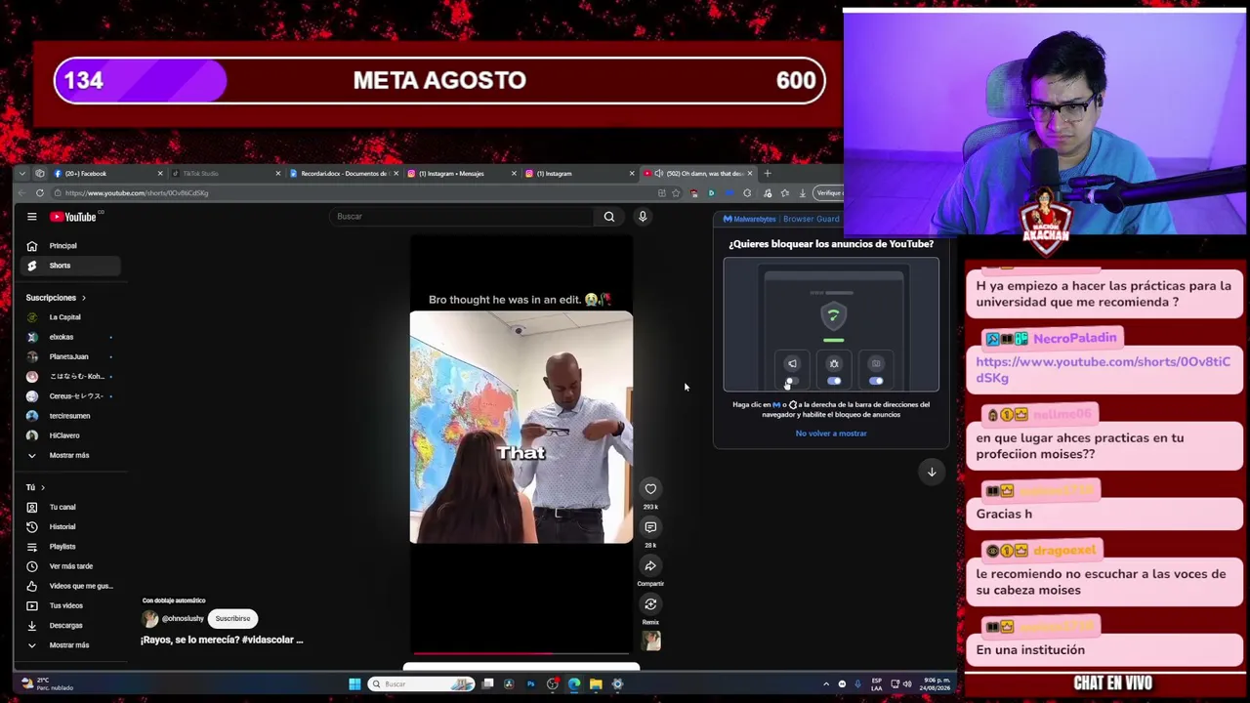Image resolution: width=1250 pixels, height=703 pixels.
Task: Open the tab list dropdown arrow
Action: tap(24, 174)
